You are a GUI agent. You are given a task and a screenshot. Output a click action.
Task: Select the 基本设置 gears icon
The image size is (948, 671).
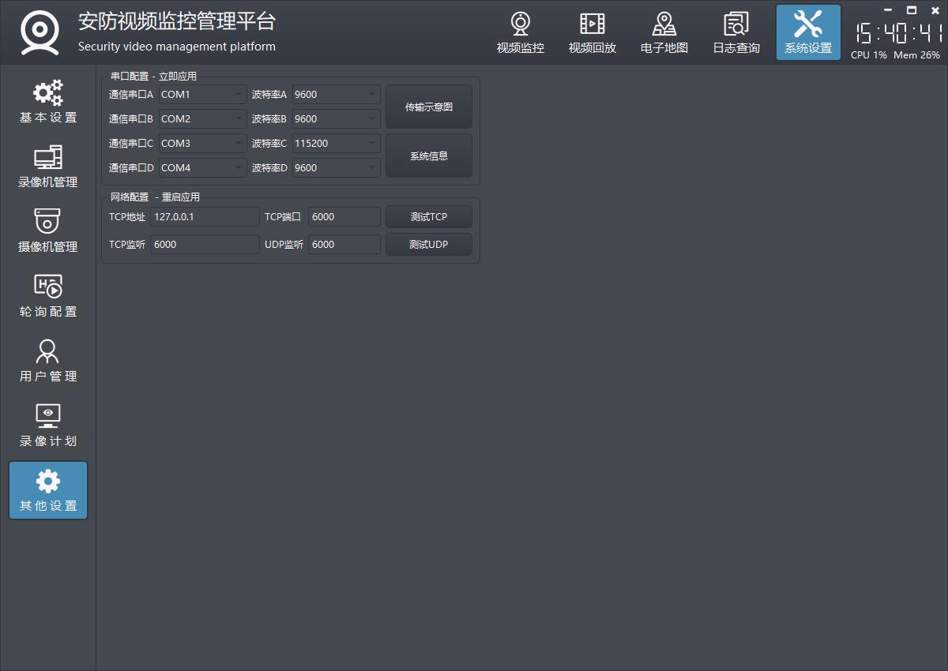(x=48, y=93)
